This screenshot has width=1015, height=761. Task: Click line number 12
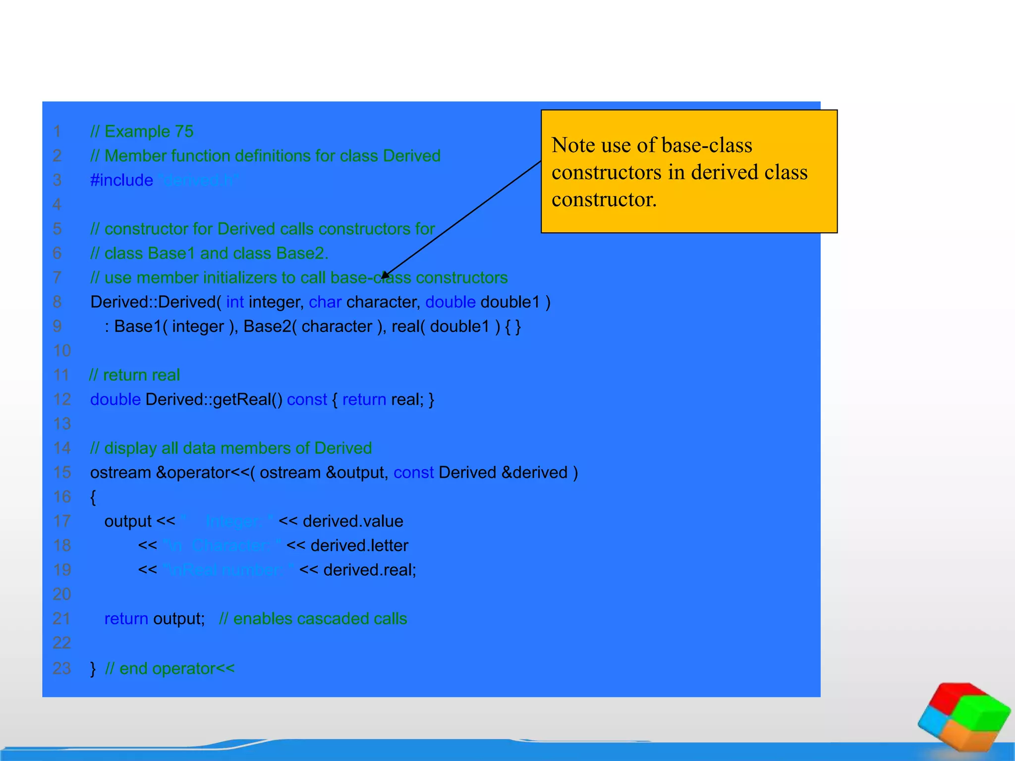[x=62, y=399]
